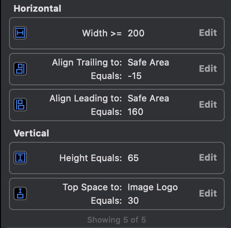Click Safe Area in trailing constraint
Image resolution: width=231 pixels, height=228 pixels.
(148, 62)
